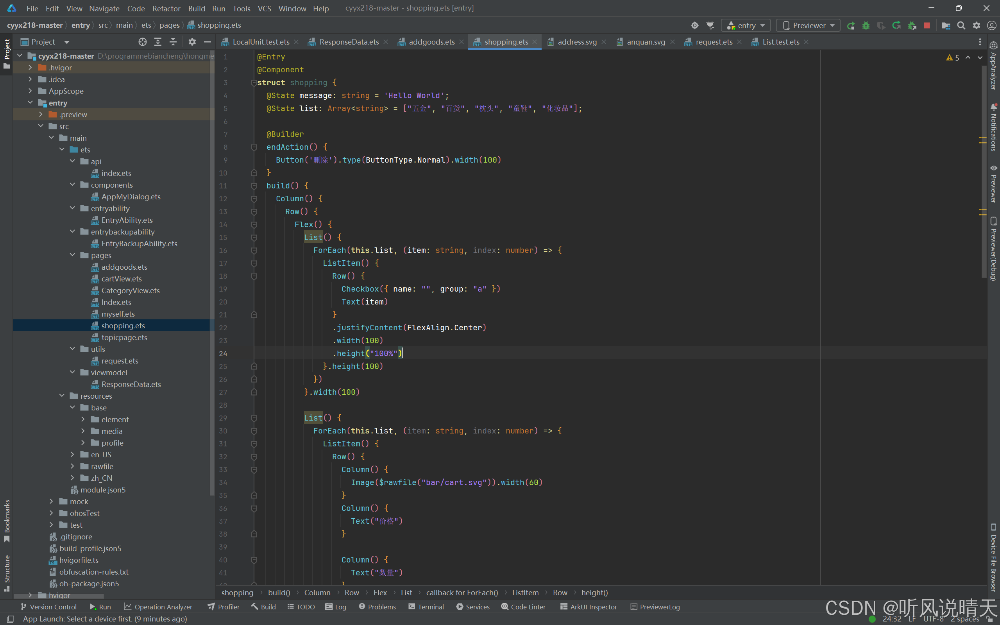
Task: Open the Problems tool window button
Action: click(x=377, y=606)
